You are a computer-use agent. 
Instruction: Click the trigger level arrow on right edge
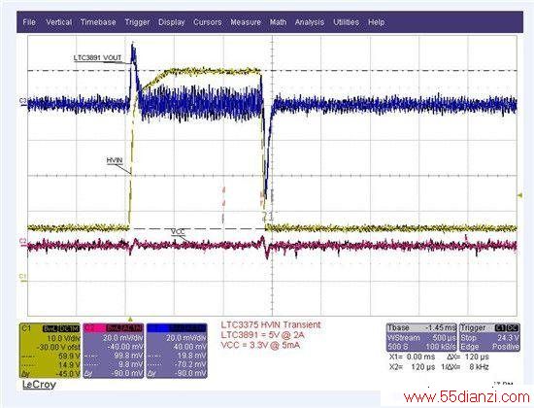pos(520,195)
